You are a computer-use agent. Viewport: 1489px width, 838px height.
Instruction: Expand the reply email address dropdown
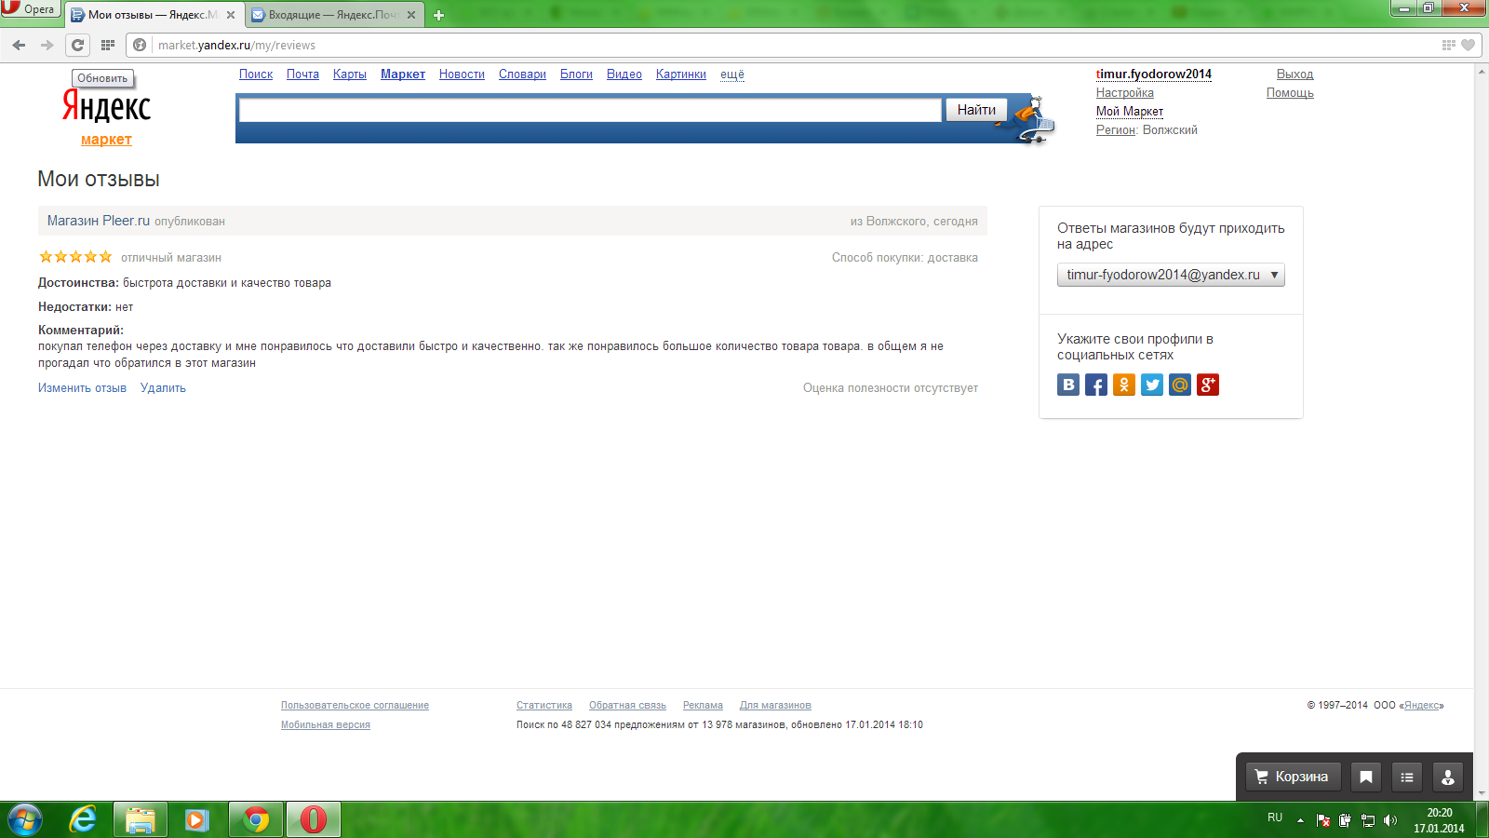[x=1171, y=275]
